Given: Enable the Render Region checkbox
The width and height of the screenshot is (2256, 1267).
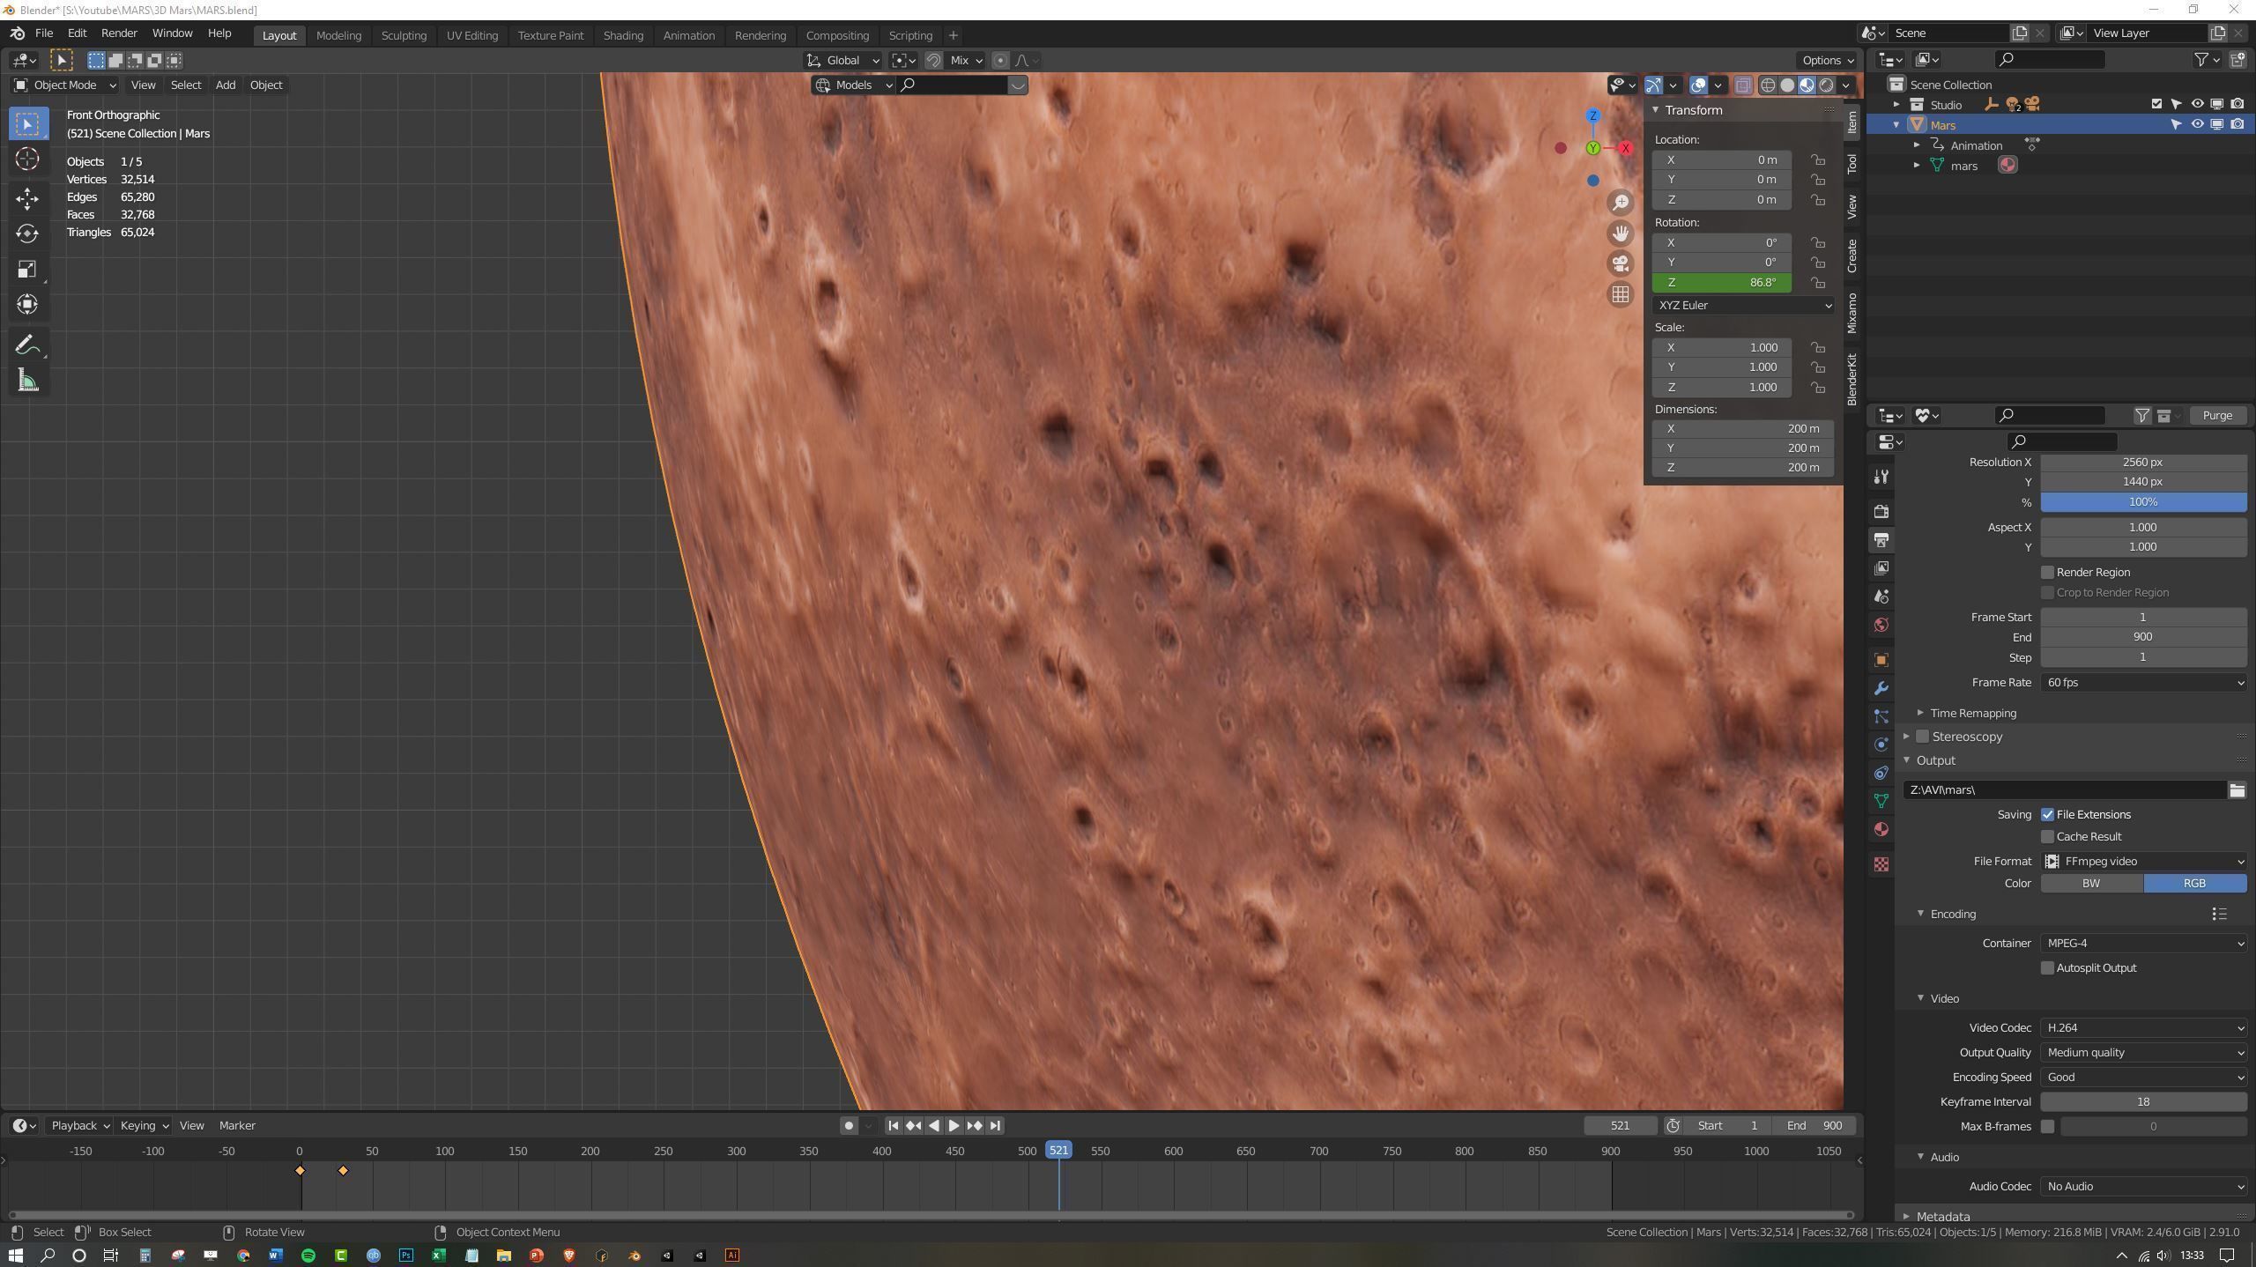Looking at the screenshot, I should point(2047,573).
